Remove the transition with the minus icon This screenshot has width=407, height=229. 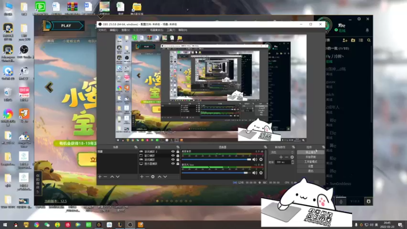286,157
